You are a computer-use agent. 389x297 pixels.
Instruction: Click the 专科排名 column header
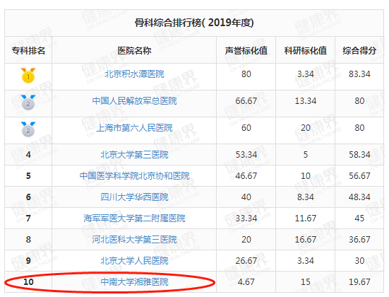[x=28, y=50]
